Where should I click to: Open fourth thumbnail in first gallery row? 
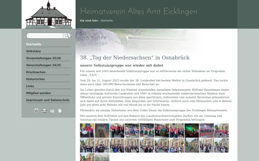132,131
